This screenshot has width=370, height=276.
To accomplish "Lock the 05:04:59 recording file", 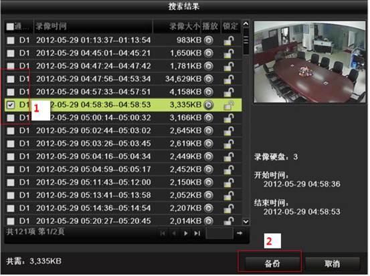I will (x=229, y=170).
